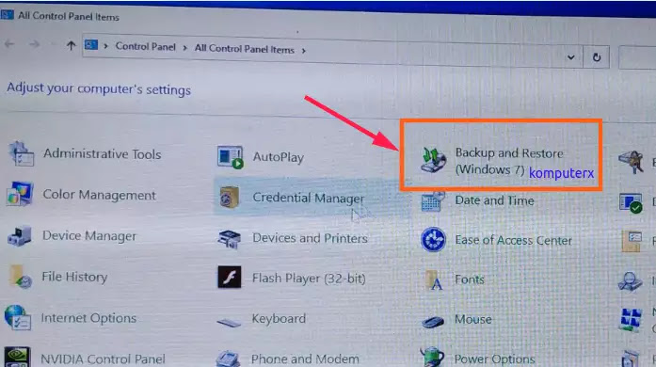Screen dimensions: 656x367
Task: Click the Control Panel icon in address bar
Action: pyautogui.click(x=90, y=44)
